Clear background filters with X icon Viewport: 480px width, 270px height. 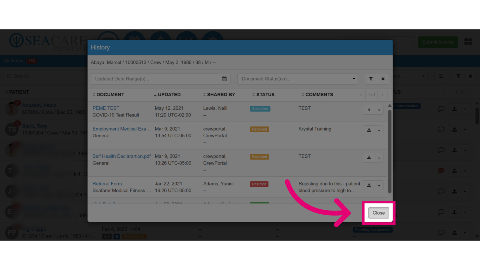click(x=470, y=76)
